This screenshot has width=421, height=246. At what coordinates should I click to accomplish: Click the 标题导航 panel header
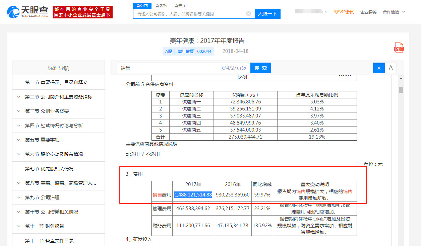[x=58, y=68]
